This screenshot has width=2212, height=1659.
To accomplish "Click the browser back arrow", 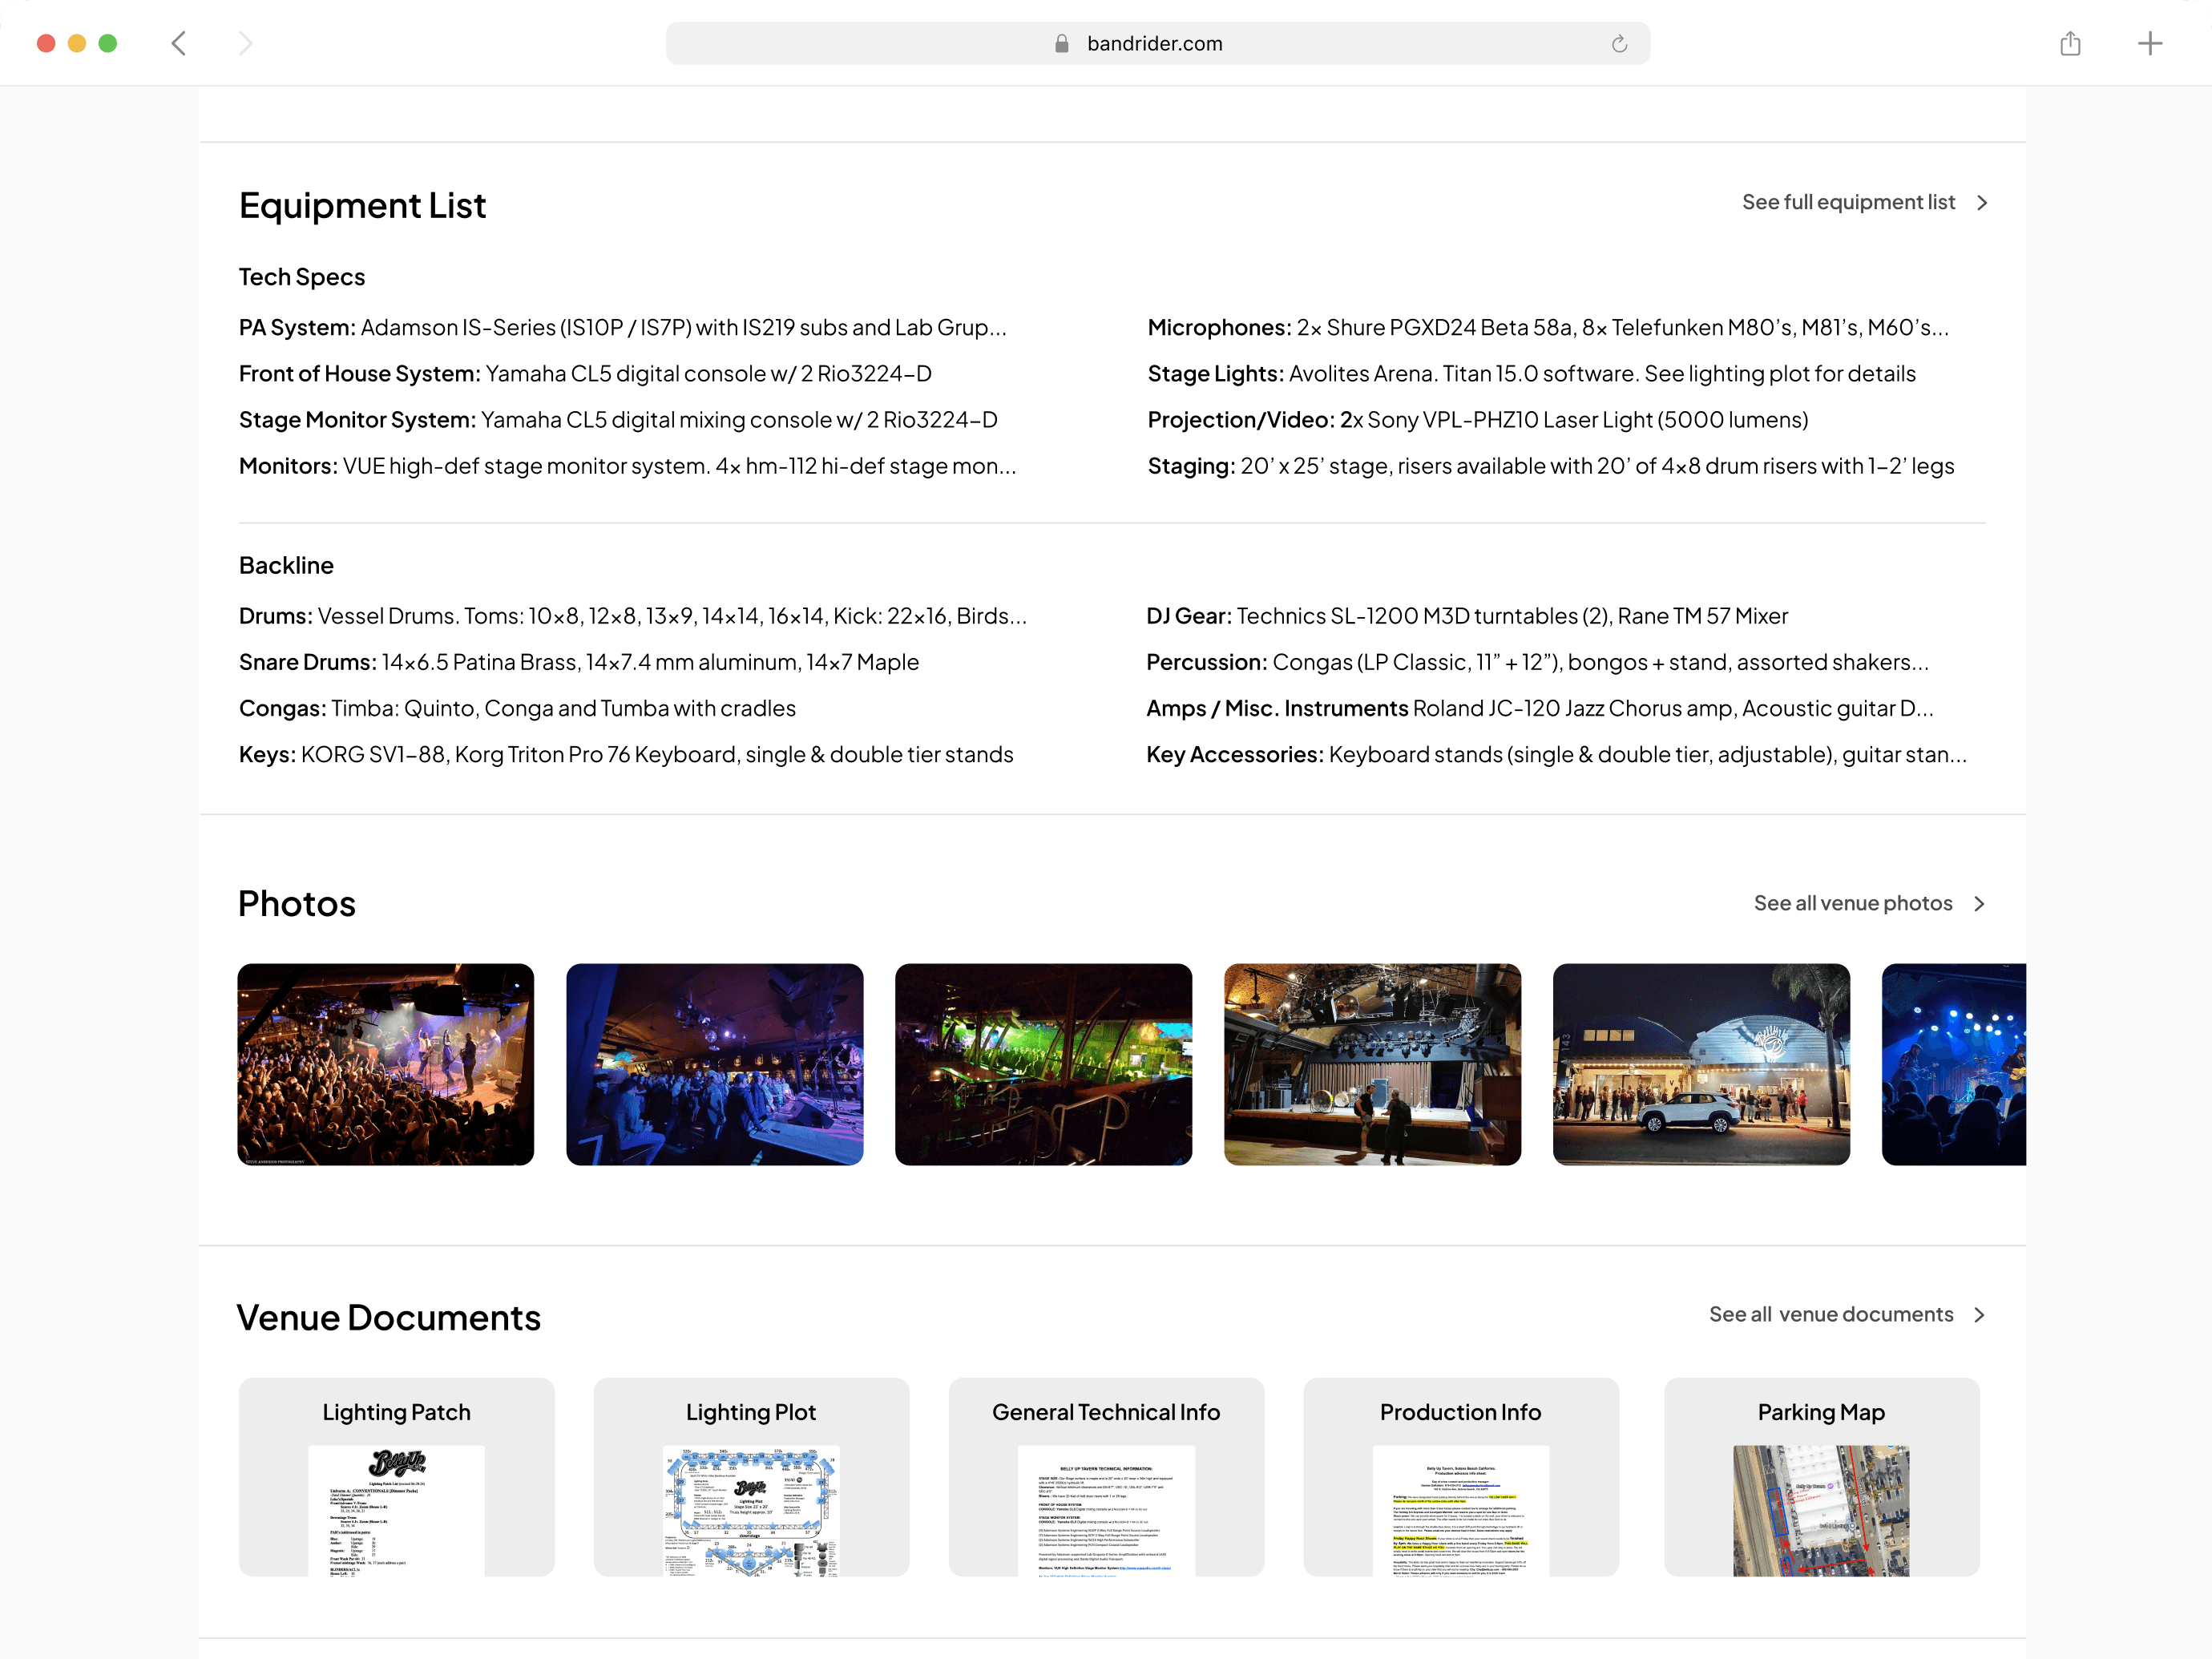I will [x=179, y=43].
